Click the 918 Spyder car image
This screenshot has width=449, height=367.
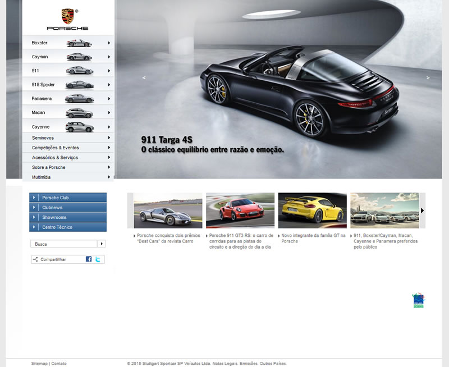[x=80, y=85]
